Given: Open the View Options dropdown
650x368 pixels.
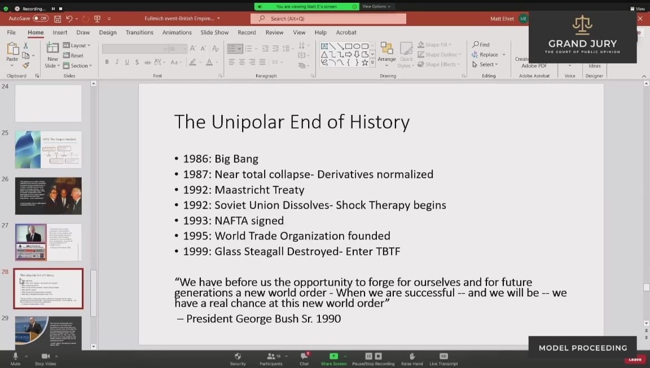Looking at the screenshot, I should click(x=376, y=7).
